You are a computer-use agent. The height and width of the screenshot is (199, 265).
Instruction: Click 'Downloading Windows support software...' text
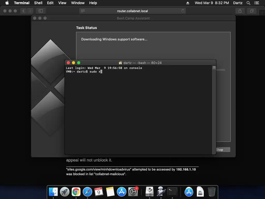114,39
